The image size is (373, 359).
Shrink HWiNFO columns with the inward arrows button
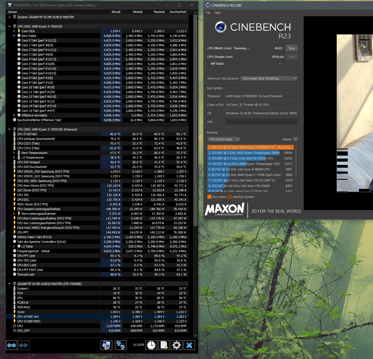click(x=24, y=345)
